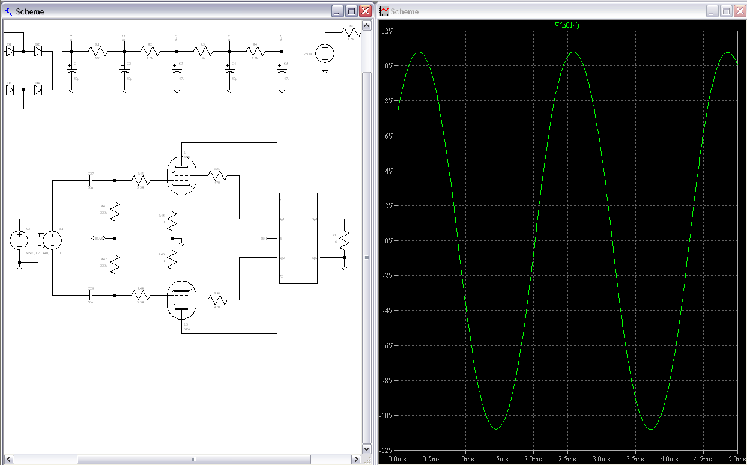
Task: Click the schematic horizontal scrollbar left arrow
Action: click(x=9, y=460)
